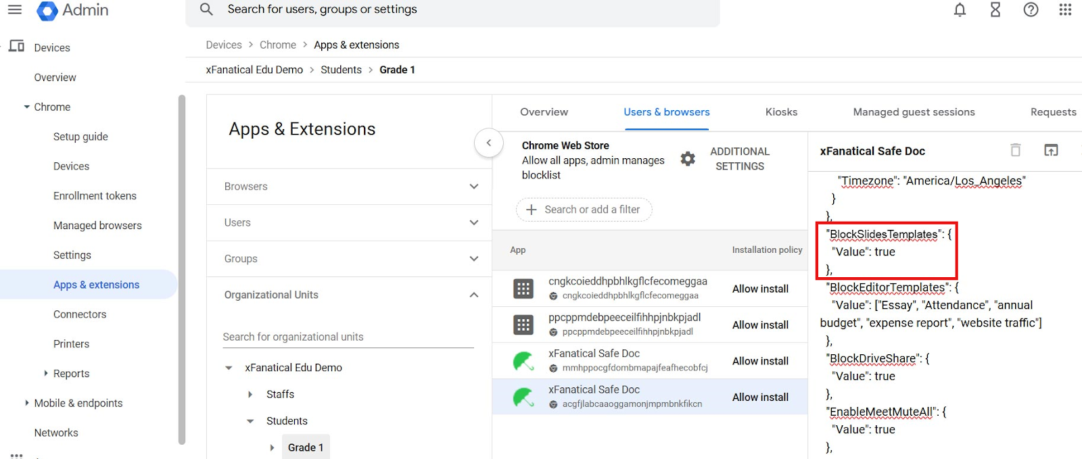
Task: Click the green umbrella icon of mmhppocgfdombmapajfeafhecobfcj
Action: (x=523, y=361)
